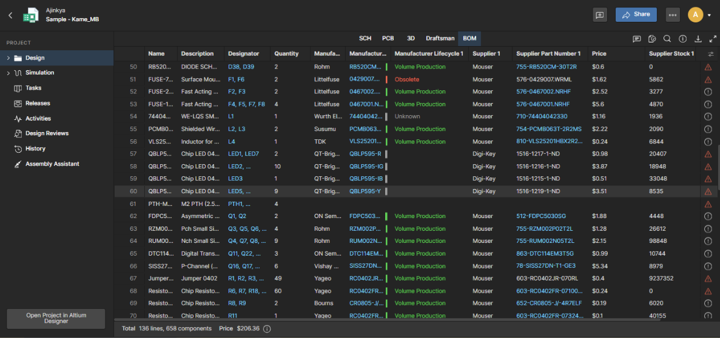This screenshot has width=720, height=338.
Task: Expand the Design tree node
Action: pyautogui.click(x=8, y=58)
